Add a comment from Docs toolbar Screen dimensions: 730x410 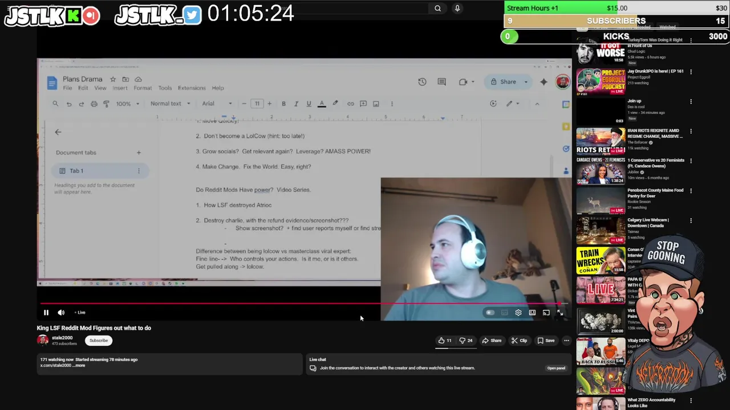pos(363,104)
